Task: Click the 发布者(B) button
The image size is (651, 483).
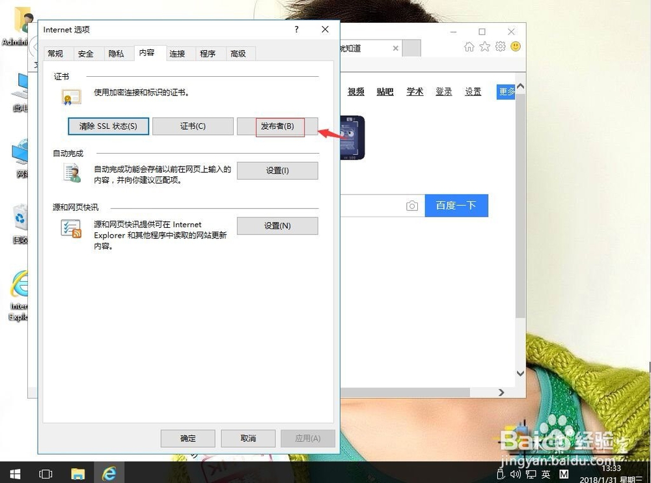Action: (277, 126)
